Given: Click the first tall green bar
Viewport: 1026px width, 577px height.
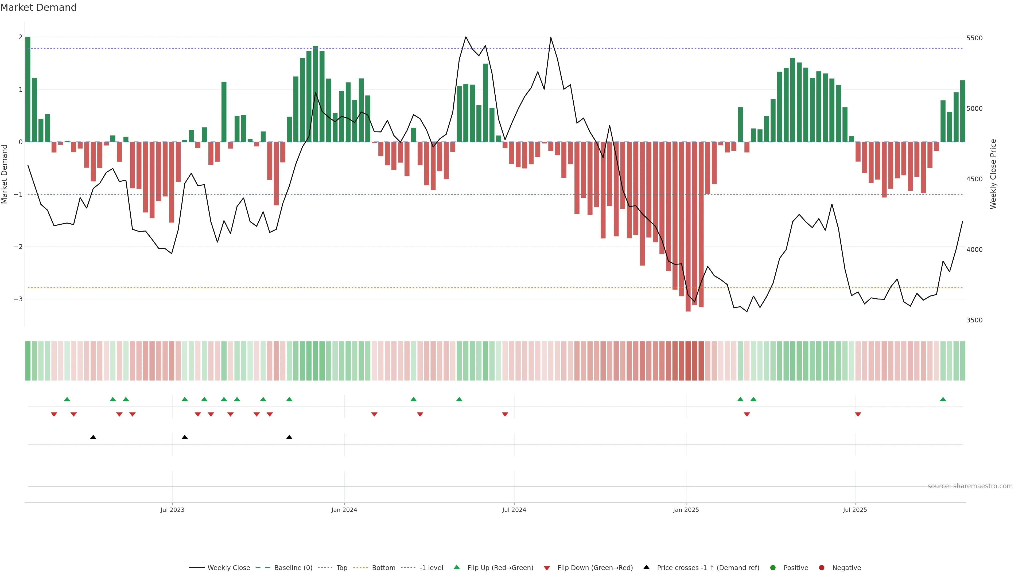Looking at the screenshot, I should 28,89.
